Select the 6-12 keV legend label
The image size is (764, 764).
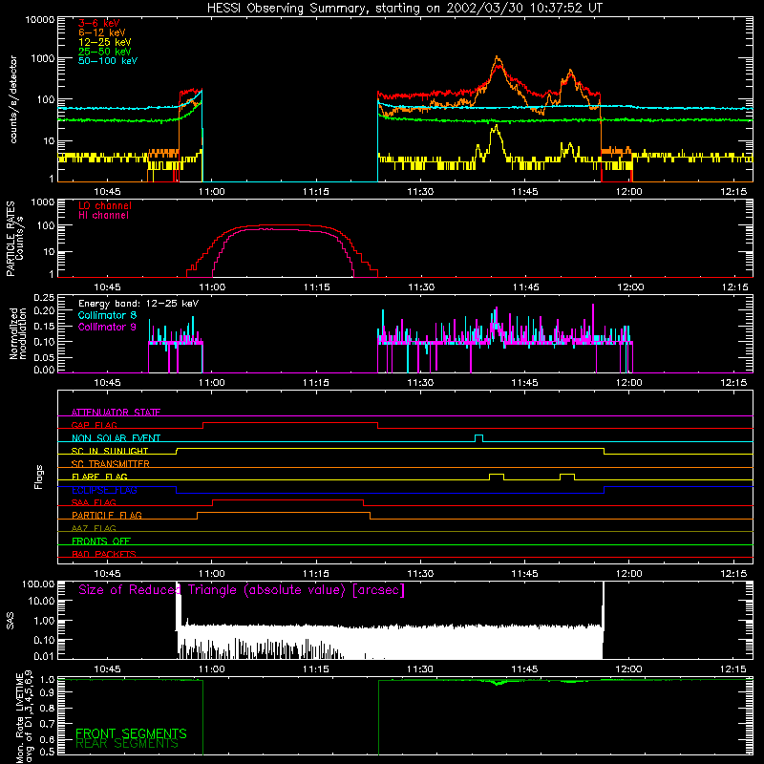[x=102, y=32]
